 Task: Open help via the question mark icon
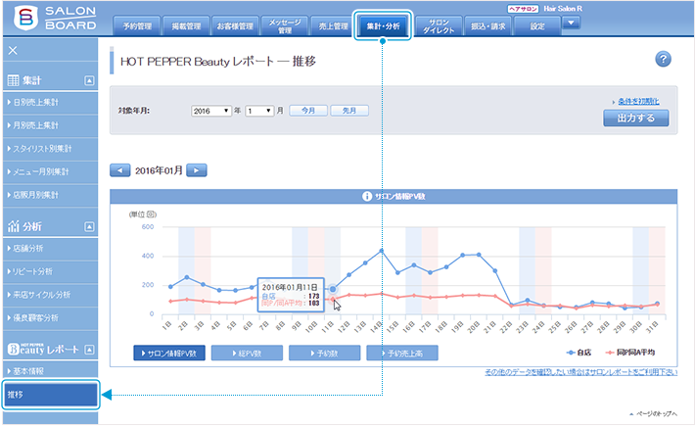click(663, 61)
